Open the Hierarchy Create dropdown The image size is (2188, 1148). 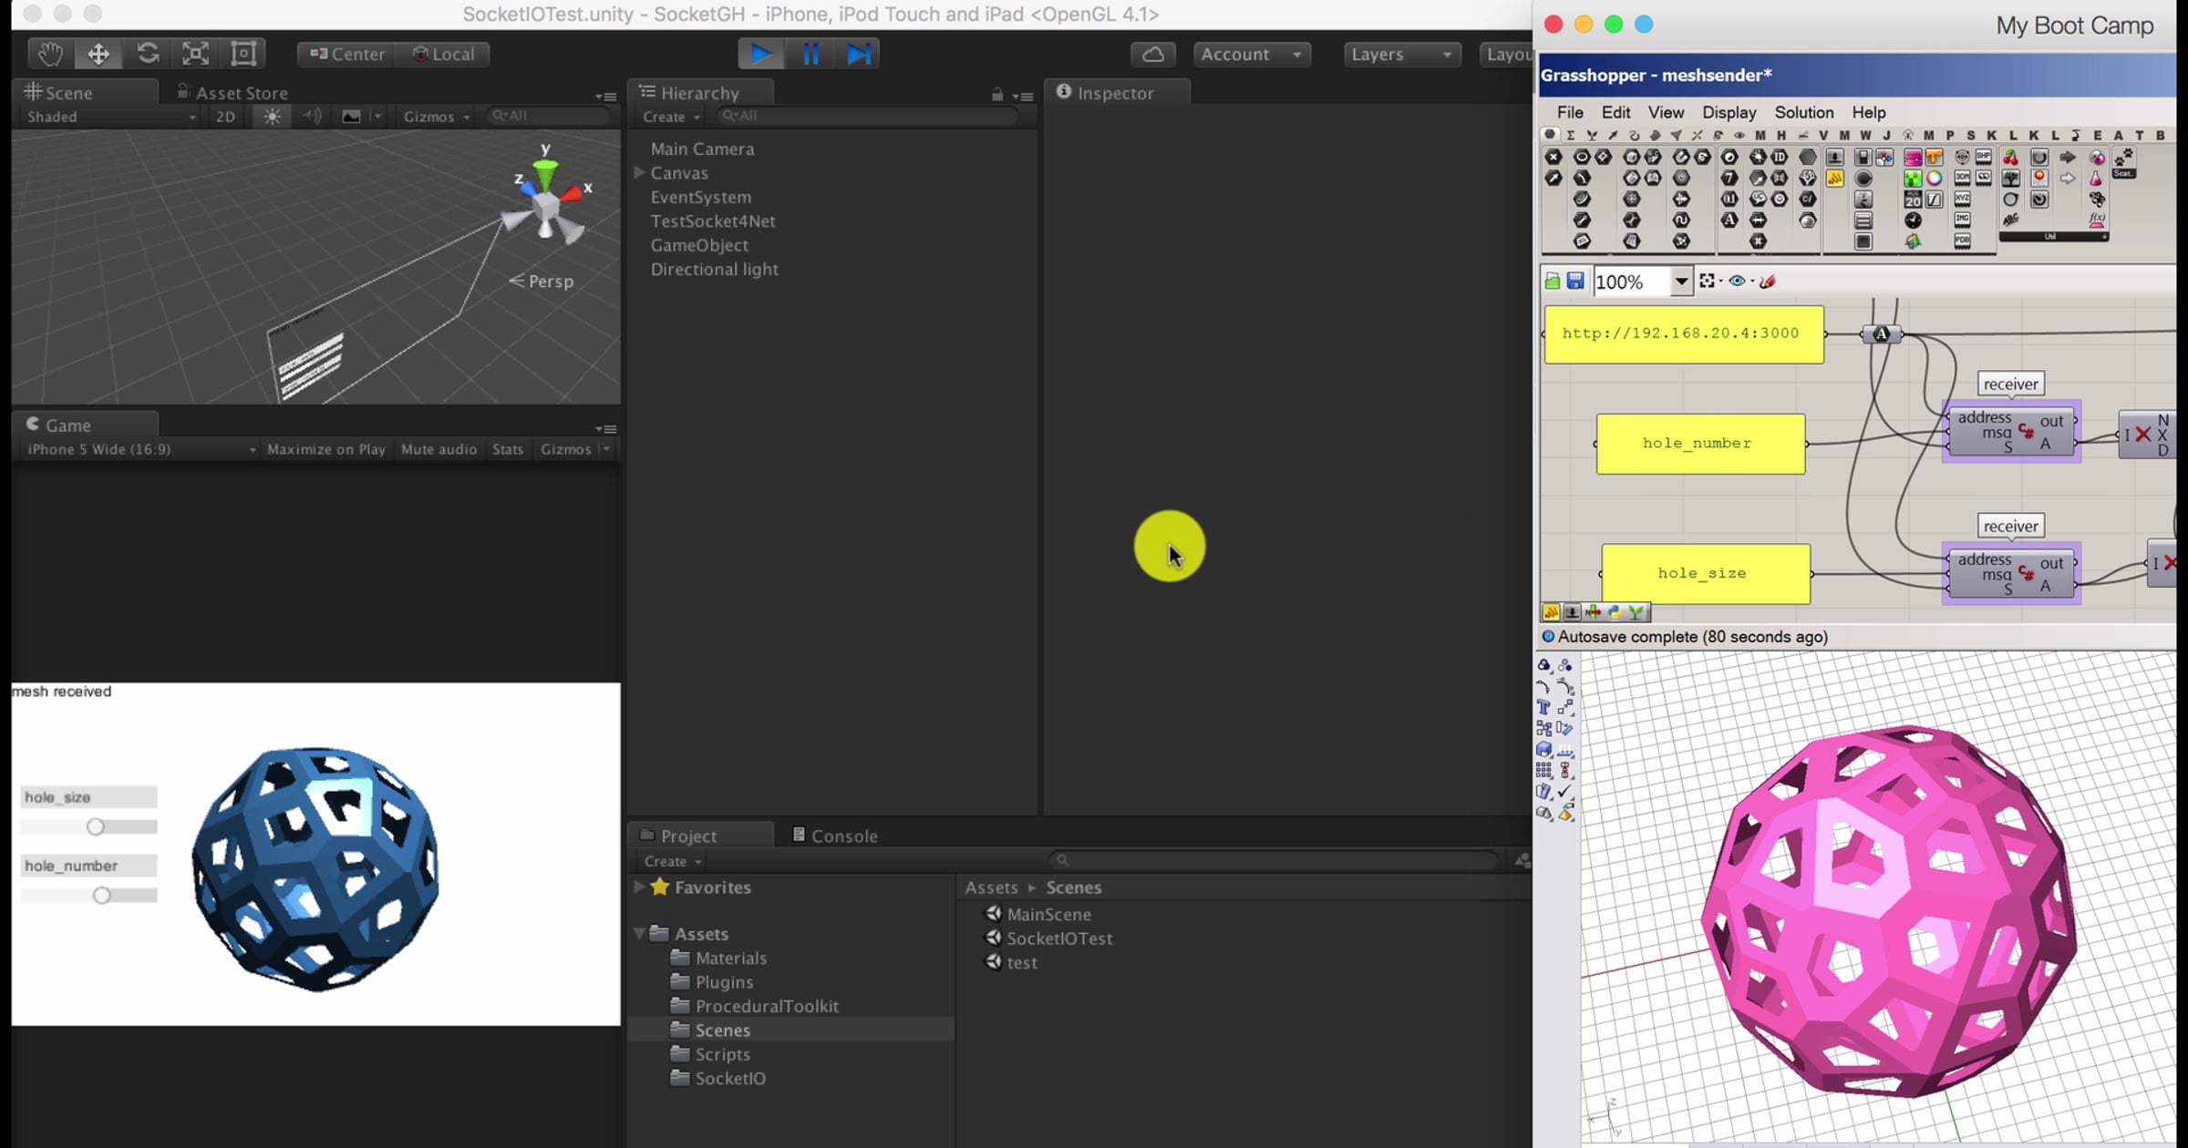[x=671, y=117]
